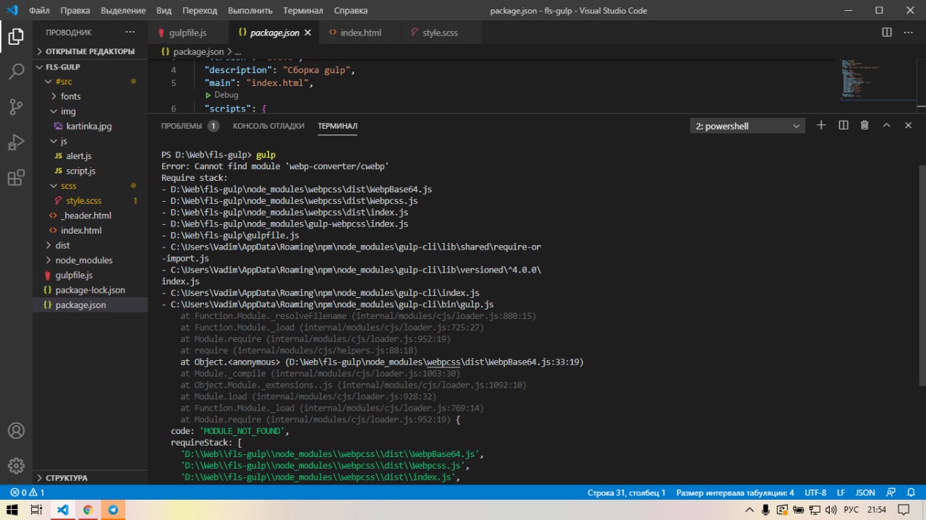Click the LF line ending status item
This screenshot has height=520, width=926.
tap(841, 493)
